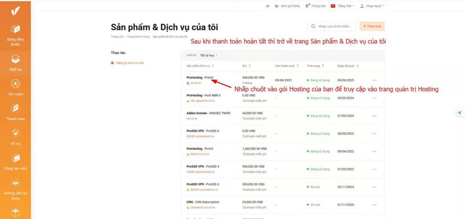Viewport: 465px width, 219px height.
Task: Open the Phạm Ninh account dropdown
Action: tap(375, 6)
